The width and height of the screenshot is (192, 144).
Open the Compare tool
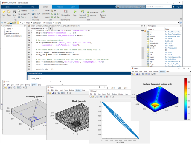tap(23, 14)
